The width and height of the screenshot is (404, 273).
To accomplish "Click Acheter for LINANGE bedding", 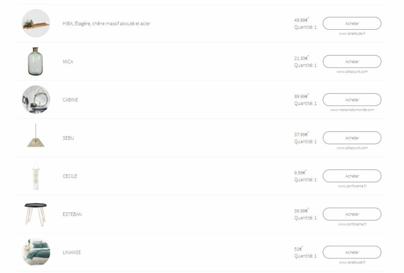I will tap(351, 252).
